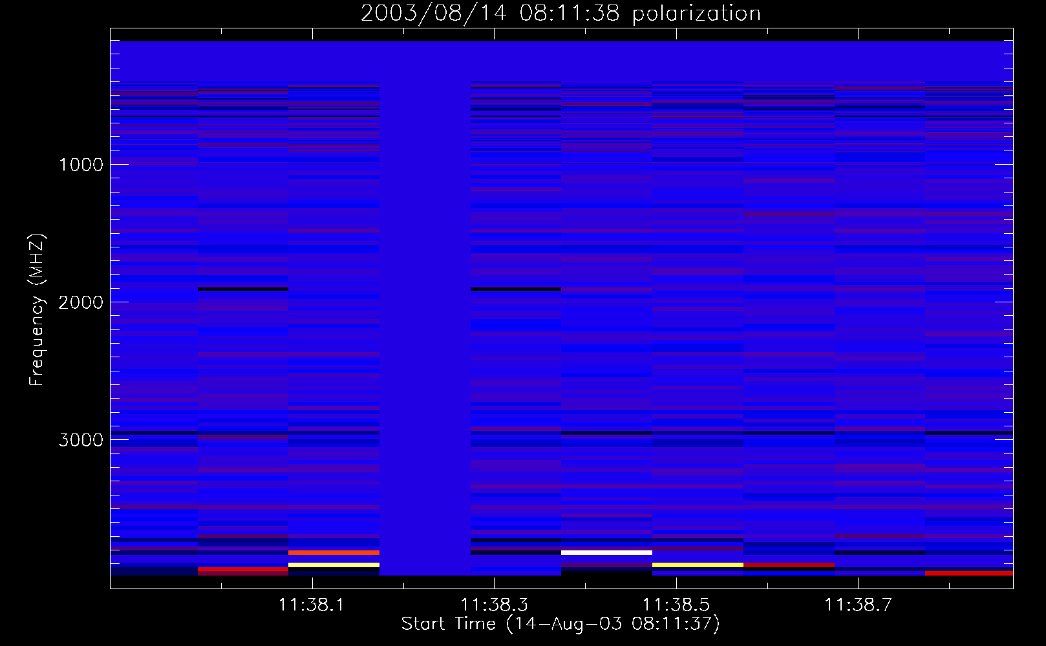
Task: Click the 11:38.1 time tick label
Action: coord(313,605)
